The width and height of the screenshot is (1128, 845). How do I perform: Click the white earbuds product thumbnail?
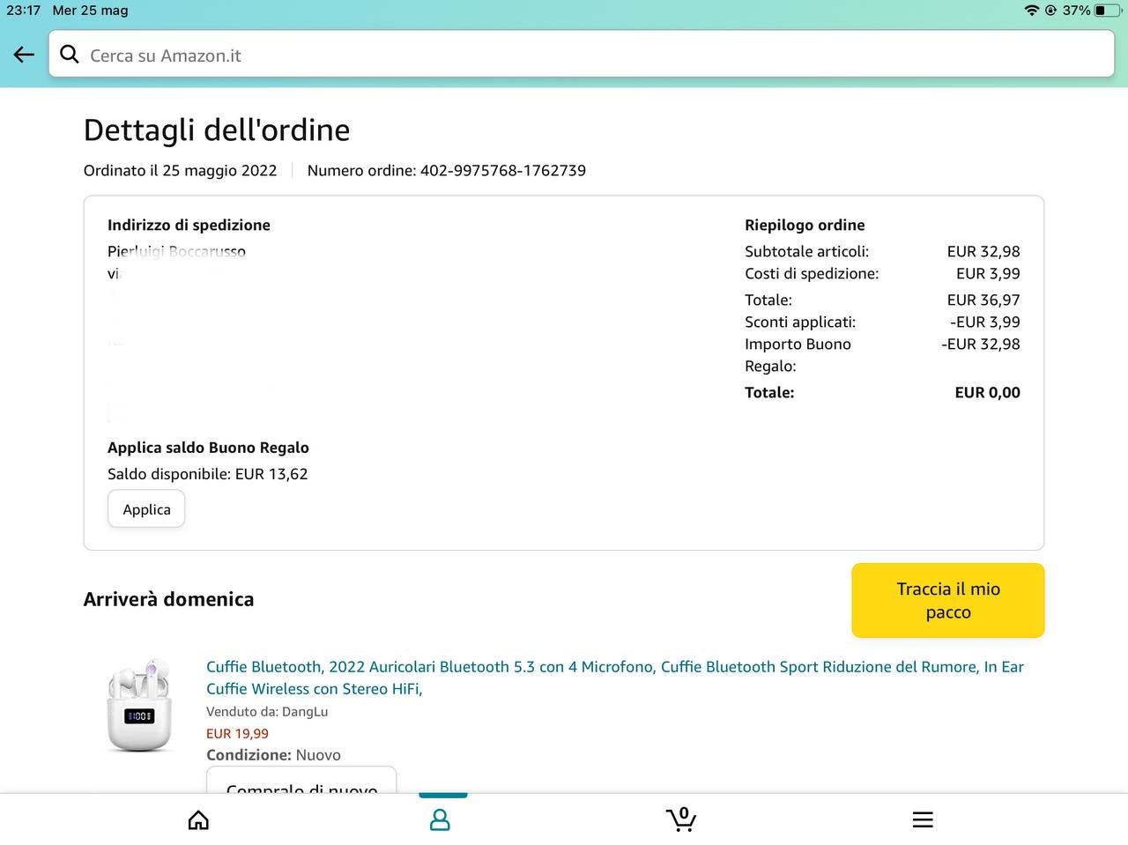pyautogui.click(x=139, y=705)
